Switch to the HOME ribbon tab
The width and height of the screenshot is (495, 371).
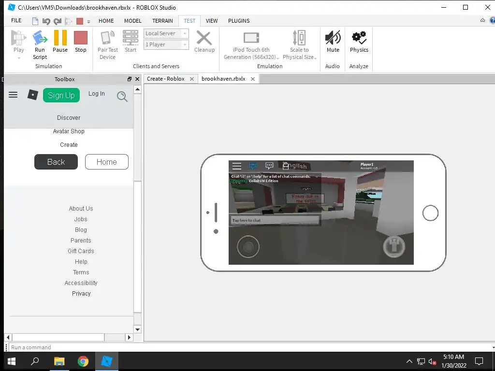click(x=106, y=21)
